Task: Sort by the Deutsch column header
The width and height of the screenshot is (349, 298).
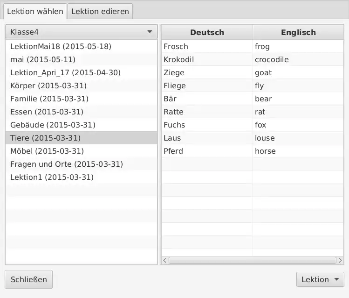Action: [x=207, y=32]
